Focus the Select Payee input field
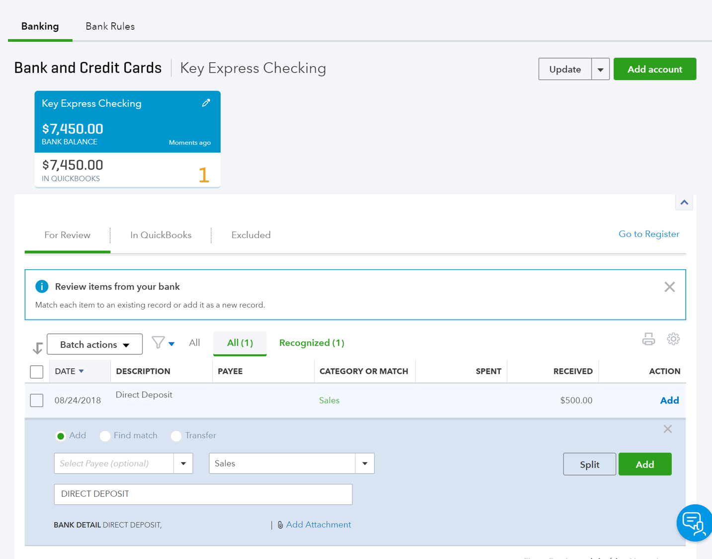The height and width of the screenshot is (559, 712). 114,464
